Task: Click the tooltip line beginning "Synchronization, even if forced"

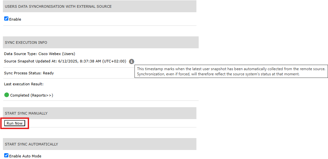Action: pyautogui.click(x=218, y=74)
